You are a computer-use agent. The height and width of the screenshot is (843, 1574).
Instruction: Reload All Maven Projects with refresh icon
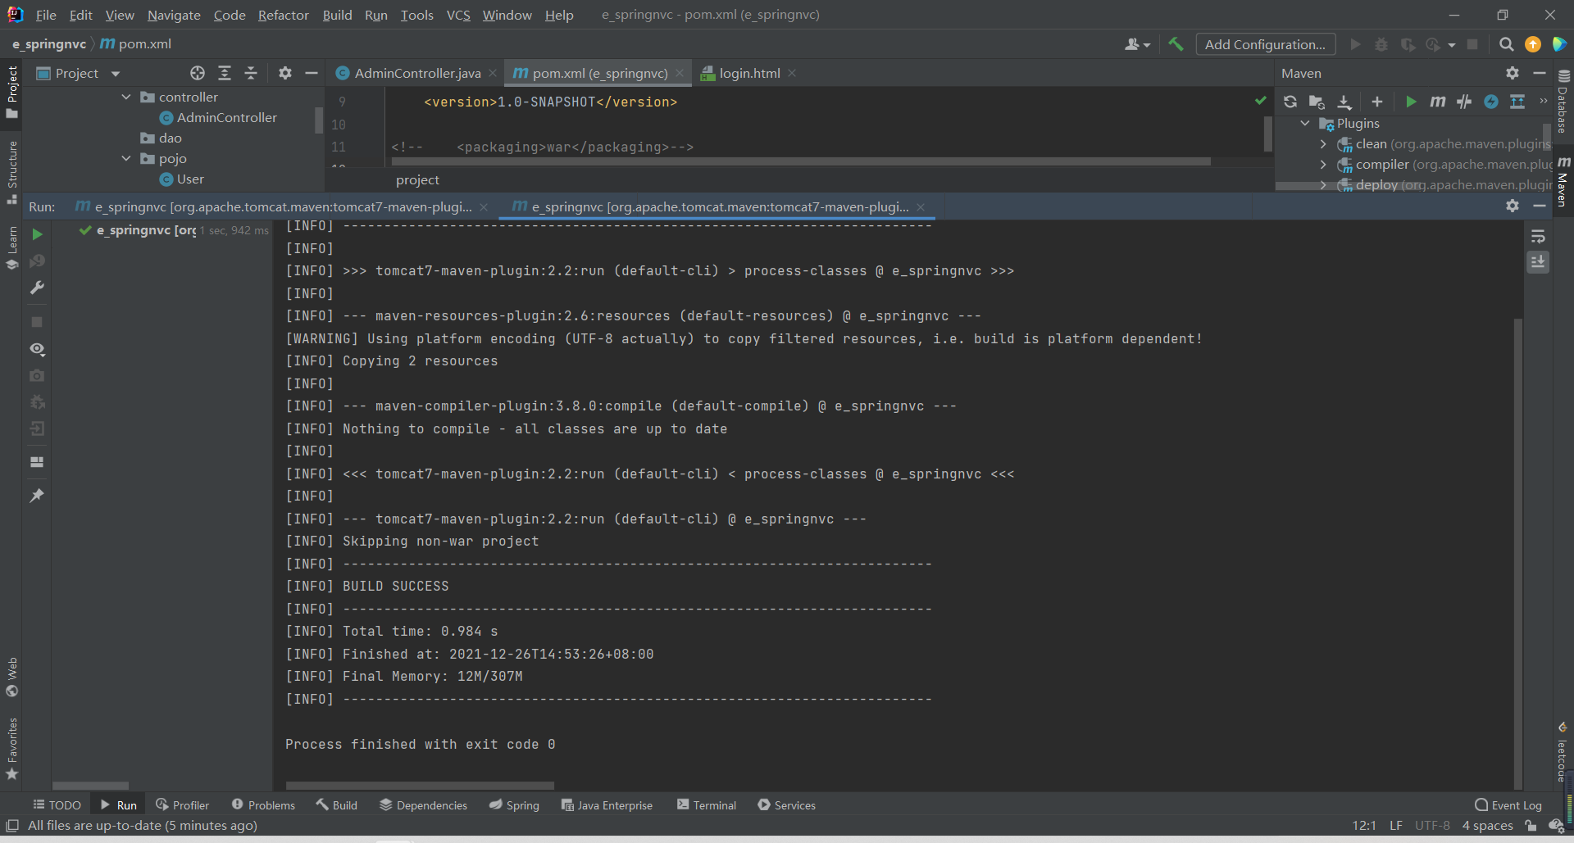[x=1291, y=102]
